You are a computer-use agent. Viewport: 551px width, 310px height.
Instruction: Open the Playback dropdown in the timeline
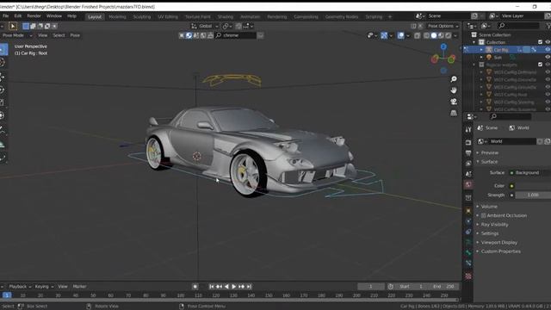(19, 287)
